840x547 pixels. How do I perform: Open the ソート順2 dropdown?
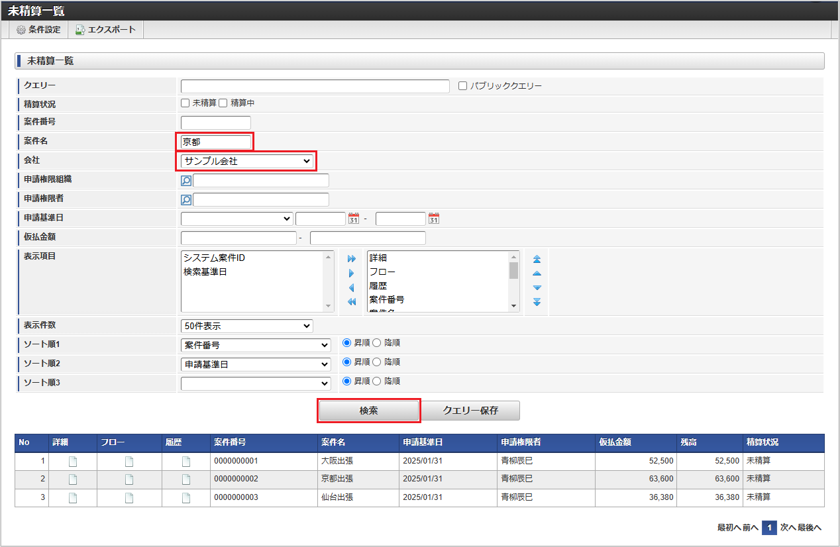pyautogui.click(x=256, y=364)
